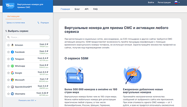Select the Amazon service icon
This screenshot has width=187, height=107.
click(12, 45)
